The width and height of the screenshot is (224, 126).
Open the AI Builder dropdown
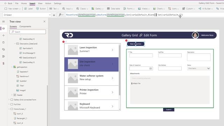pyautogui.click(x=205, y=9)
